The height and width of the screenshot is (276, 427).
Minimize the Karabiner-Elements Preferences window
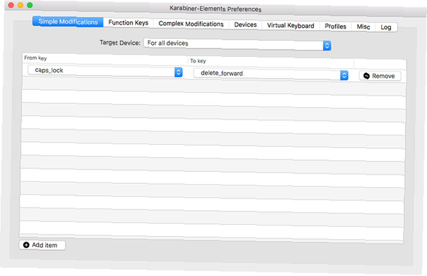[x=20, y=5]
